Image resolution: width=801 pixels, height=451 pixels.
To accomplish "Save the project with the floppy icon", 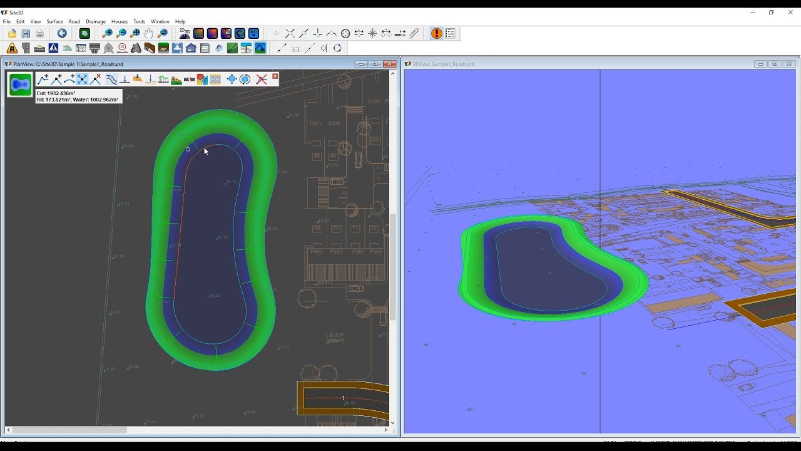I will [26, 33].
